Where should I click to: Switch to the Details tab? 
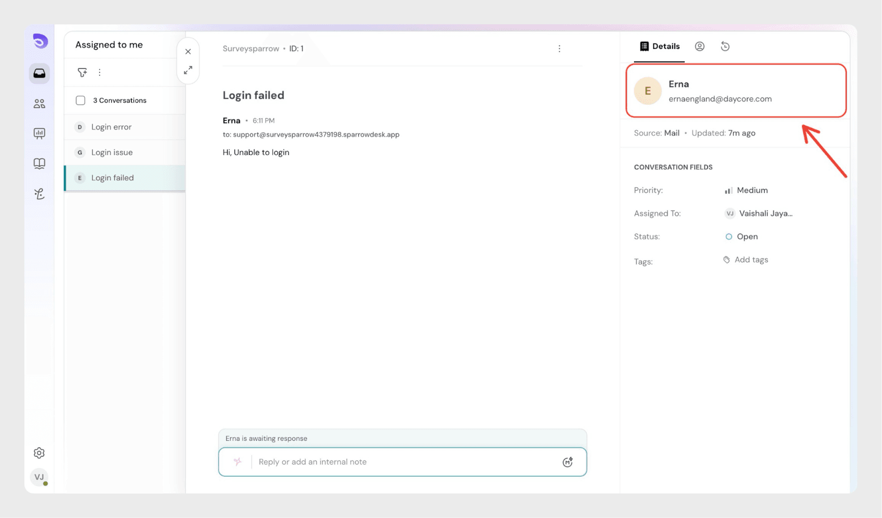(660, 46)
